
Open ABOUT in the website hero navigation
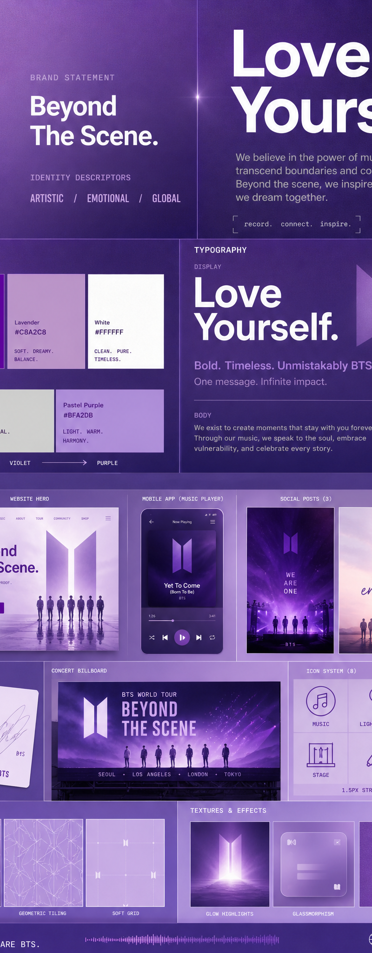tap(20, 518)
